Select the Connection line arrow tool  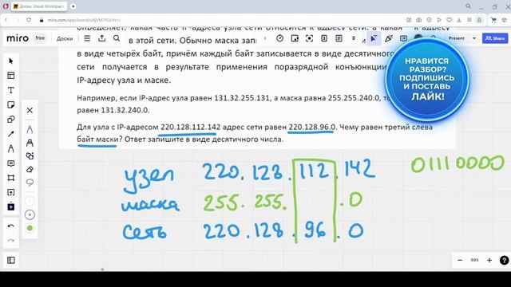coord(10,134)
